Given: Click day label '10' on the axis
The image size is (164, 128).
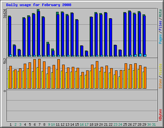Looking at the screenshot, I should [53, 124].
